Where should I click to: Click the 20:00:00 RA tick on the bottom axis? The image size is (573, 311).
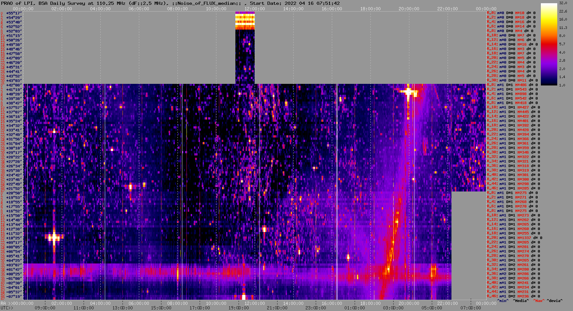[409, 303]
